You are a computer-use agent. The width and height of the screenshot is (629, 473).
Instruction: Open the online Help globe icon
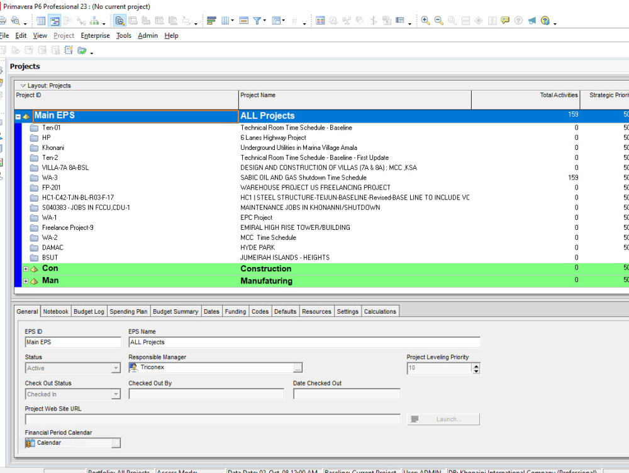point(545,21)
